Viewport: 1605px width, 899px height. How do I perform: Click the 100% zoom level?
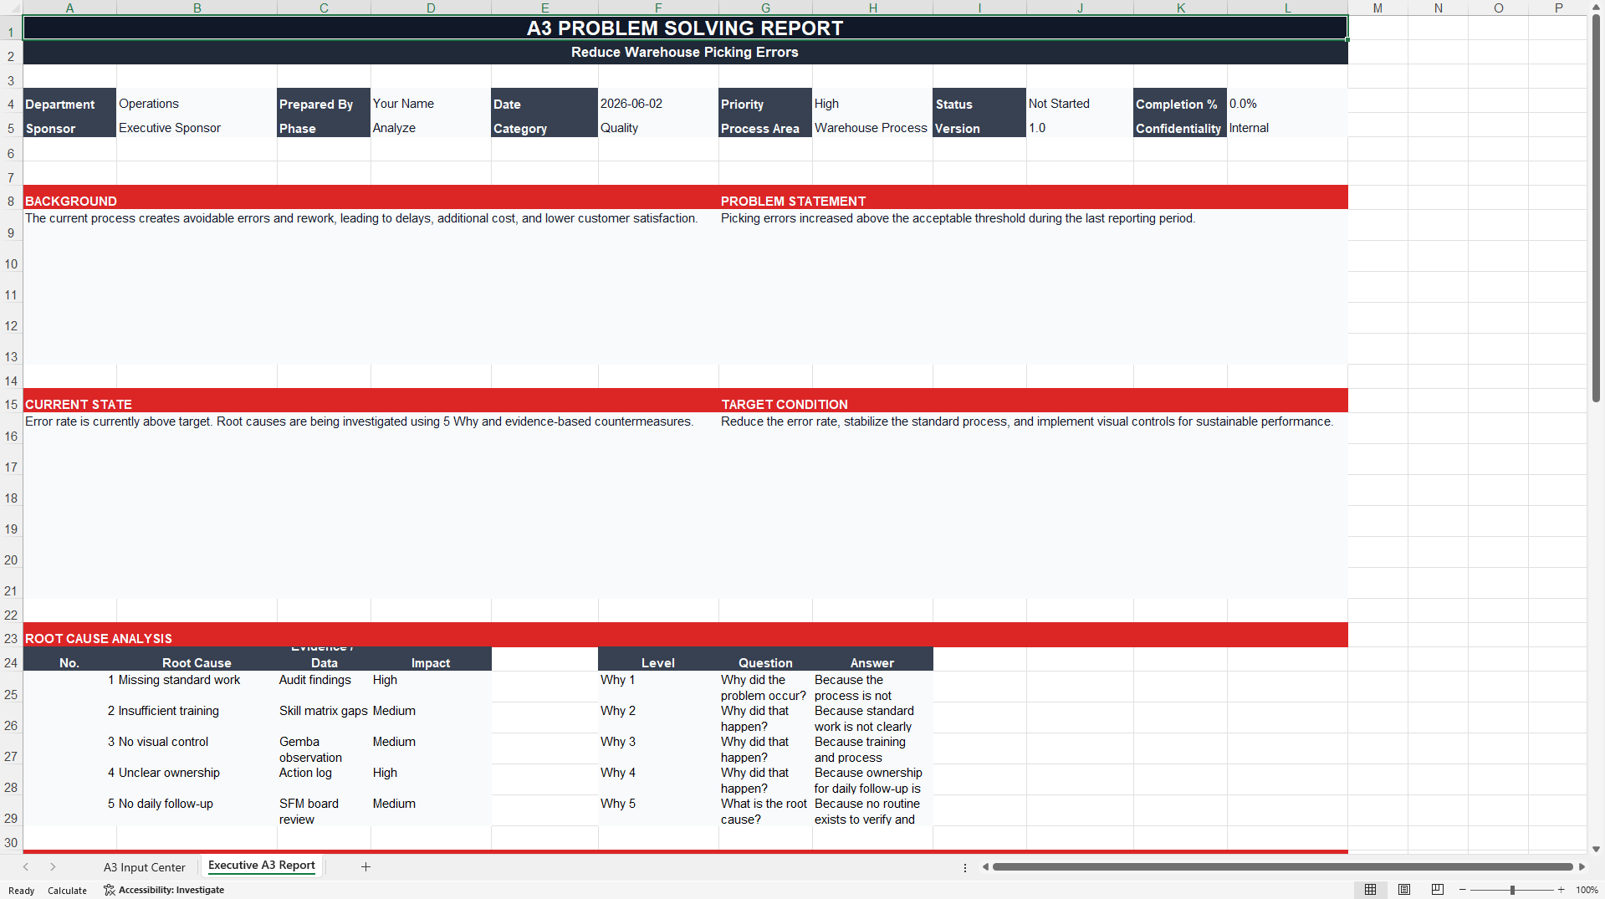(x=1587, y=890)
